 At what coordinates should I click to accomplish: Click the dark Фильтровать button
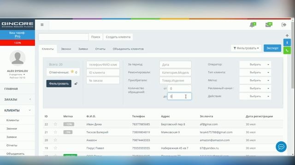coord(59,83)
